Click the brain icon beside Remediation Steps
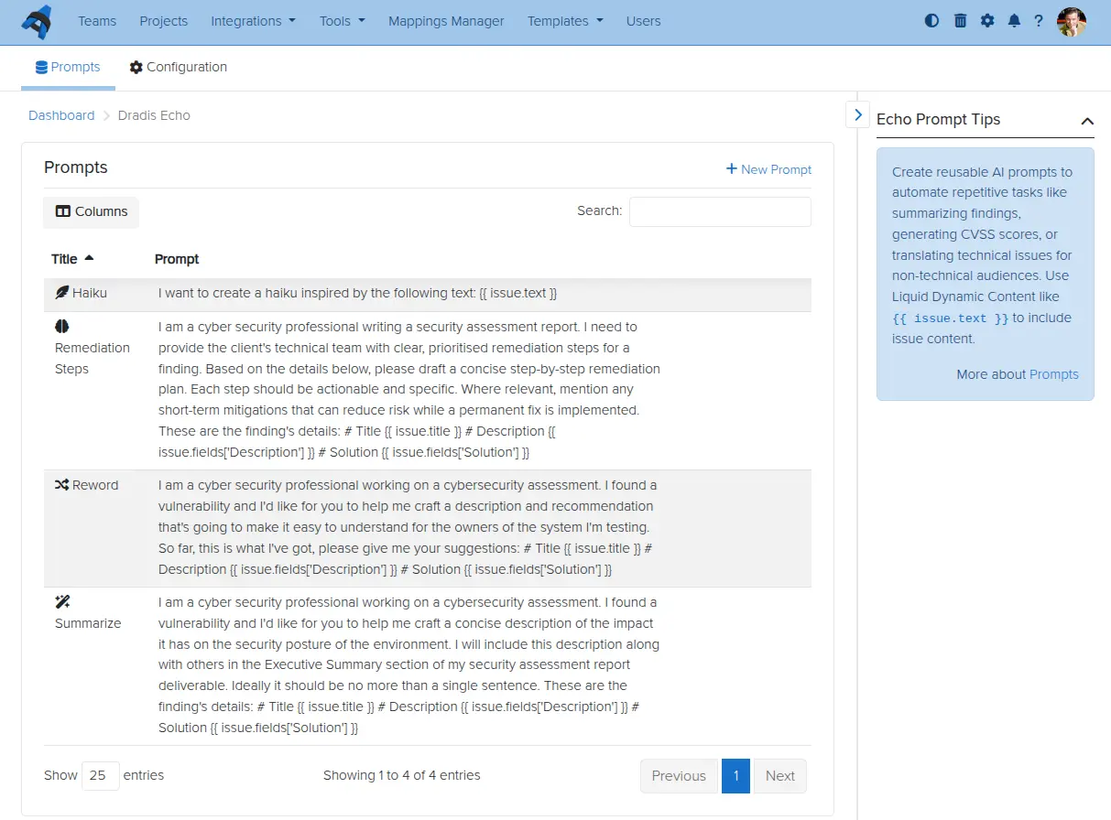The image size is (1111, 820). 61,326
